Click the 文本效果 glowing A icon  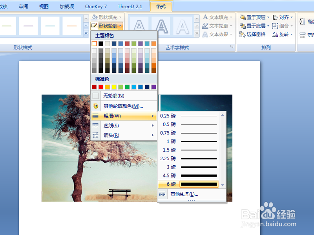pos(205,34)
